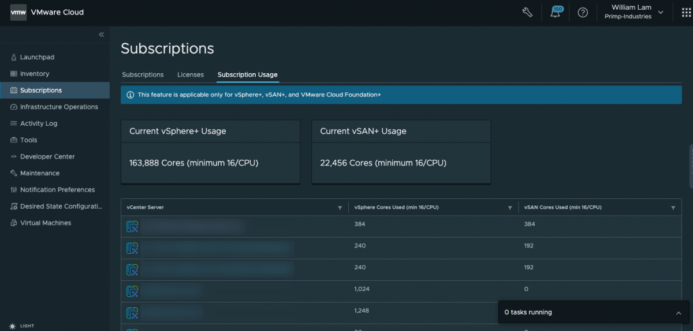This screenshot has width=693, height=331.
Task: Click vCenter icon in the 1,024 cores row
Action: click(132, 291)
